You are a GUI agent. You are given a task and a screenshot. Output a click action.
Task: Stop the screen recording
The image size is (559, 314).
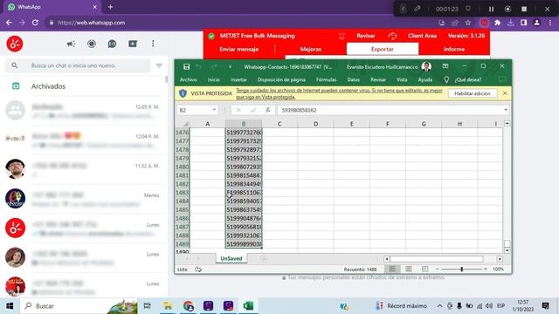(524, 9)
